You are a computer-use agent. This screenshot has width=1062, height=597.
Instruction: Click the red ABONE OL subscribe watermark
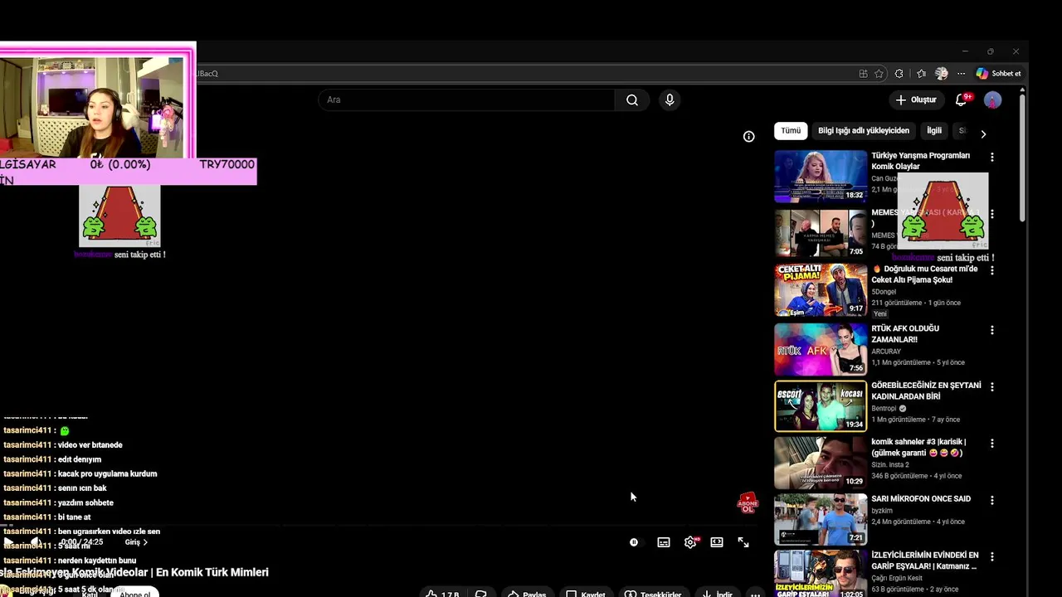pos(748,503)
